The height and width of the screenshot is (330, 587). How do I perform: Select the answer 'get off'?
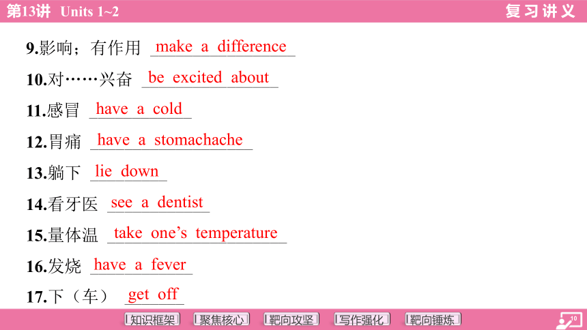(153, 295)
